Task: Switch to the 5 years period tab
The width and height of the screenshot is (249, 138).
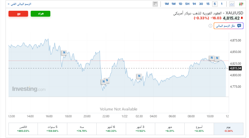Action: click(x=52, y=129)
